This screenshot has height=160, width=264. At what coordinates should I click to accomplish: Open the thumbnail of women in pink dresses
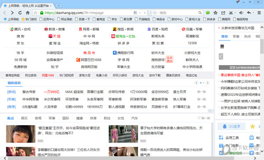(123, 134)
